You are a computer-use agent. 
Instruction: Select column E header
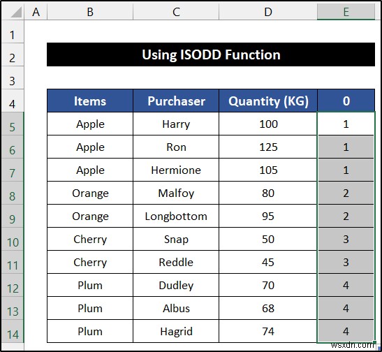pos(346,12)
